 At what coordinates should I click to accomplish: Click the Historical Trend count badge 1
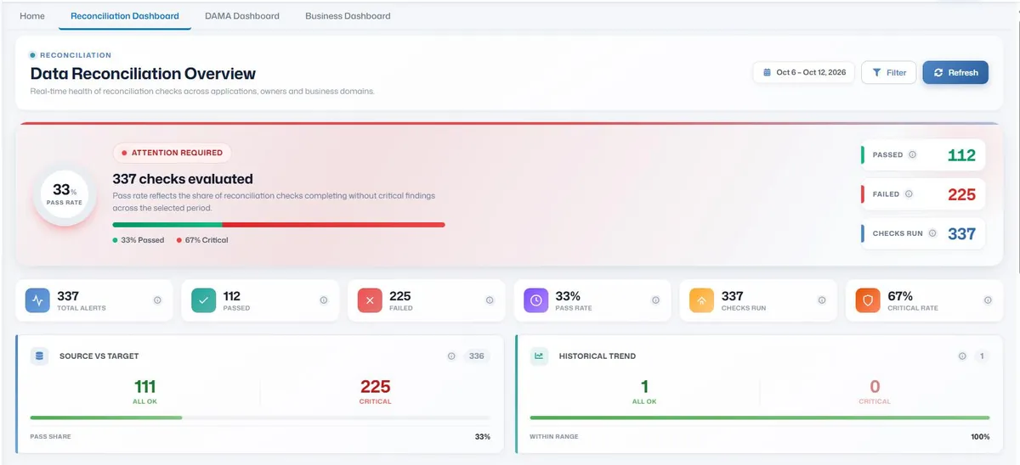point(982,356)
